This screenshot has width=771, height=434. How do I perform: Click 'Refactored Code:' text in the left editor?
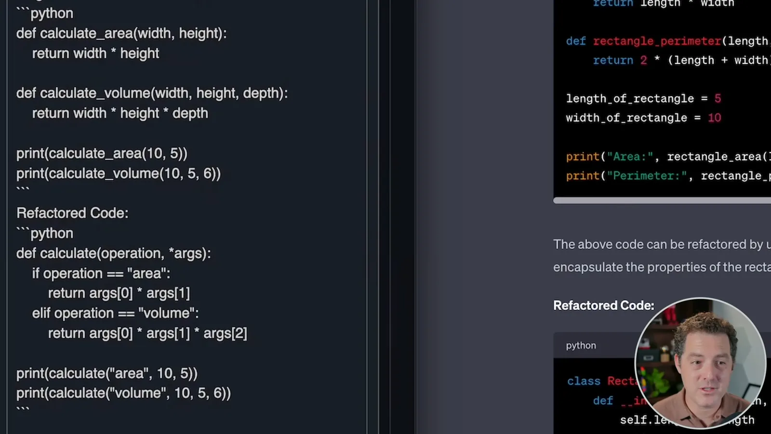72,213
